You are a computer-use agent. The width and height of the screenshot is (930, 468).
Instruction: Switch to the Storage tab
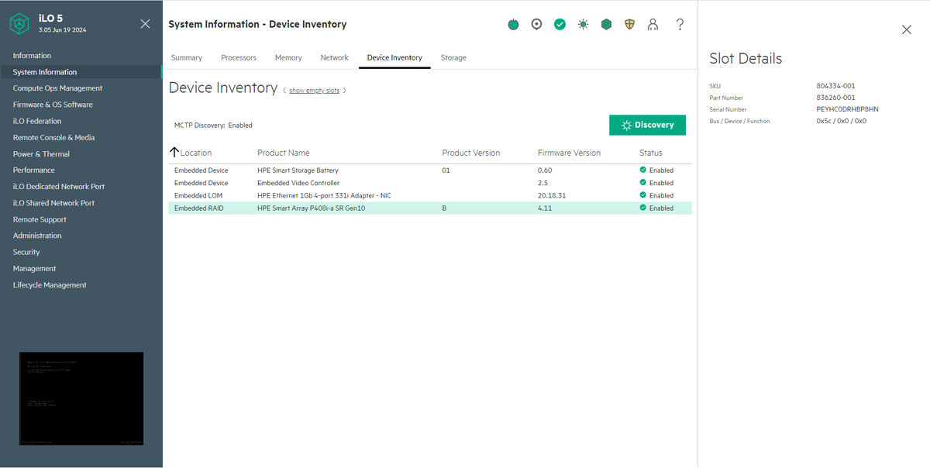click(453, 57)
